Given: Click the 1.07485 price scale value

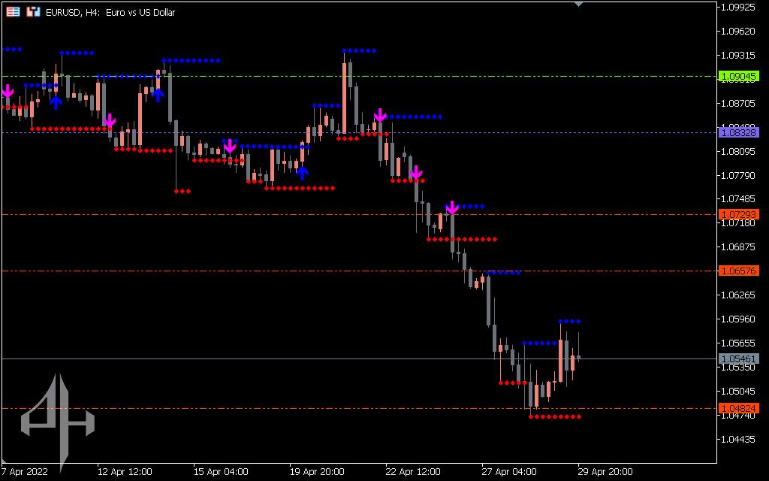Looking at the screenshot, I should click(737, 198).
